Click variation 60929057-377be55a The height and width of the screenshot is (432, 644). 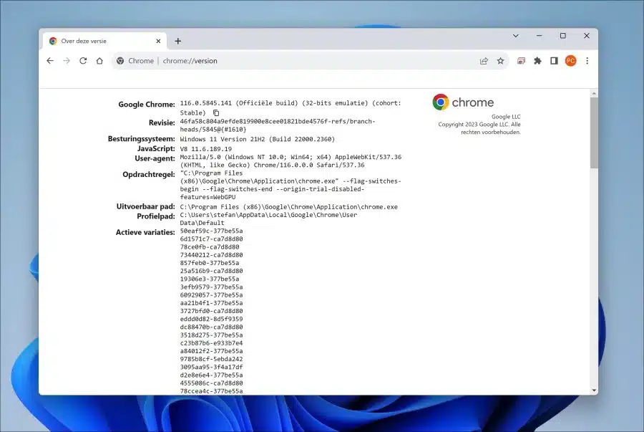pos(212,295)
